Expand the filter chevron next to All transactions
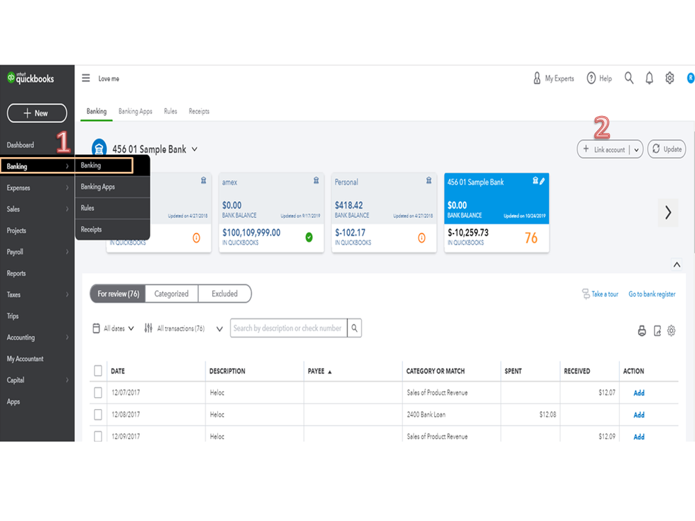Screen dimensions: 695x521 tap(219, 329)
